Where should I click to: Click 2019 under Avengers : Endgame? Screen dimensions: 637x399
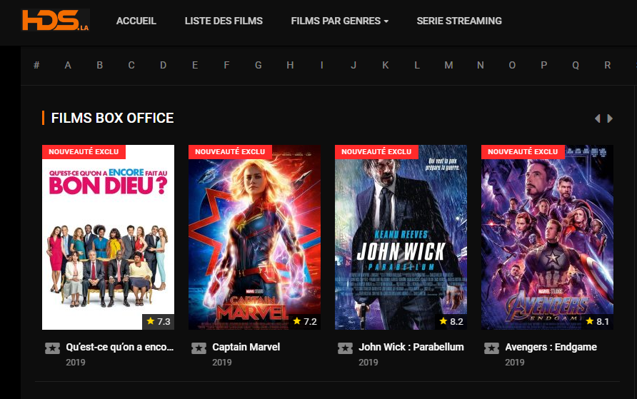(x=515, y=363)
